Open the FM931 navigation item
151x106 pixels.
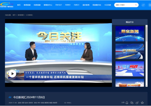click(76, 5)
